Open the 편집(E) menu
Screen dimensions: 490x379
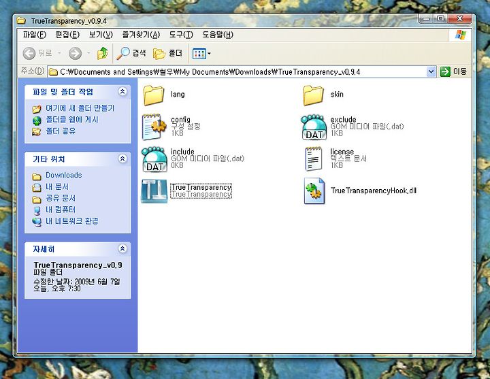click(67, 35)
